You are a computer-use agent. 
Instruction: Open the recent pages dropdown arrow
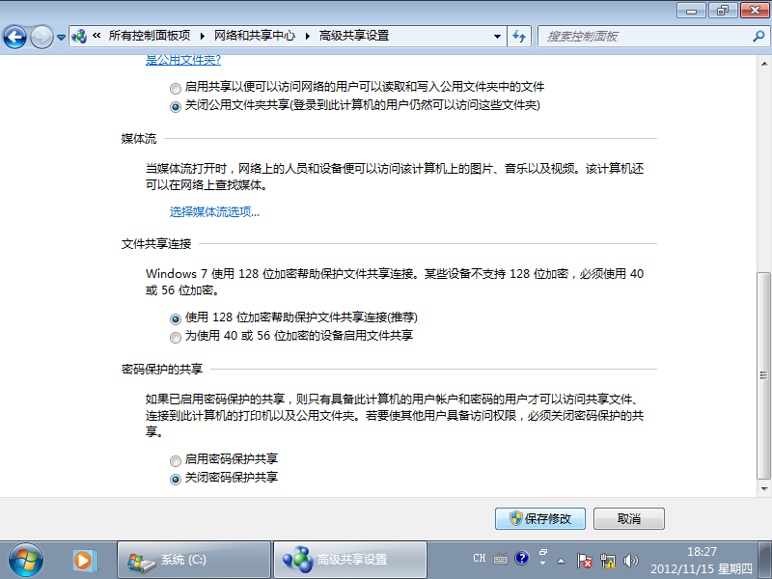[x=61, y=38]
